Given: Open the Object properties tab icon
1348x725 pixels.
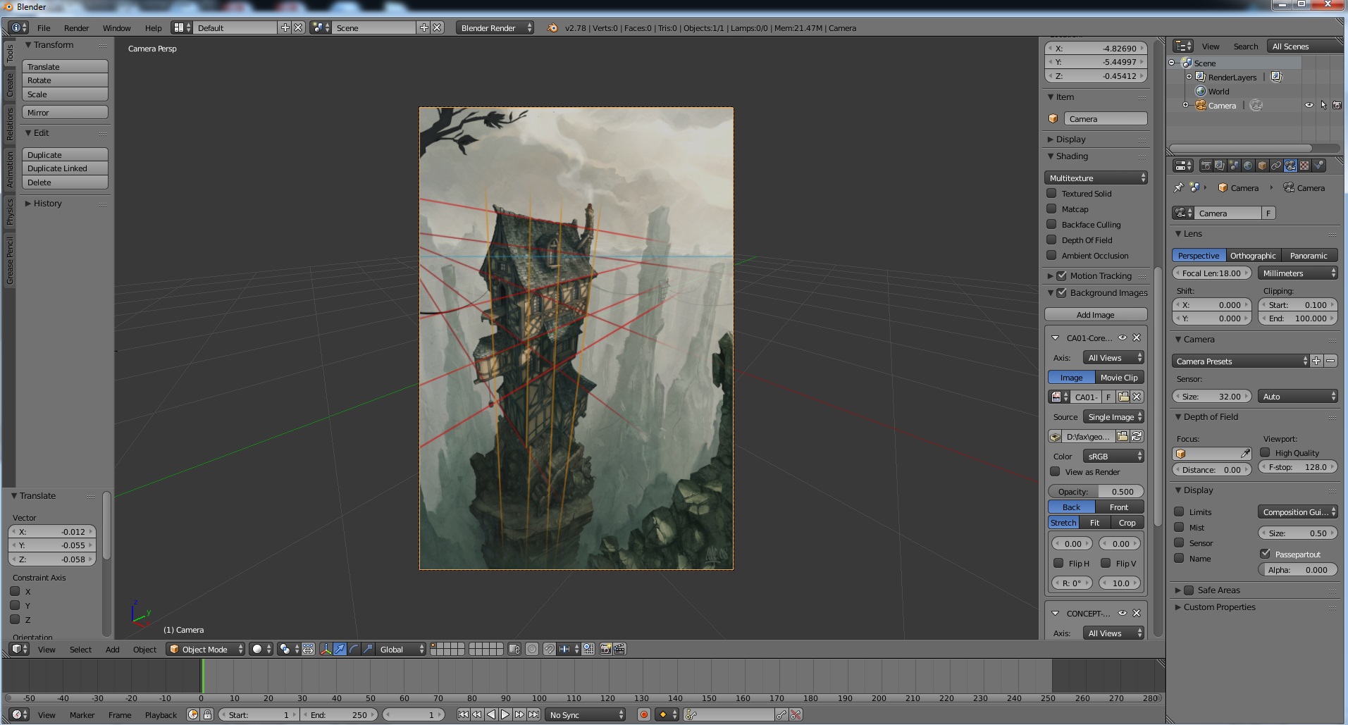Looking at the screenshot, I should coord(1262,166).
